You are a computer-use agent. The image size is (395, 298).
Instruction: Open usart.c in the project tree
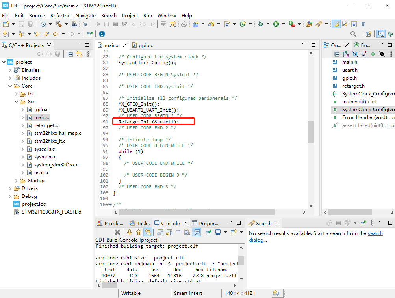click(x=42, y=172)
